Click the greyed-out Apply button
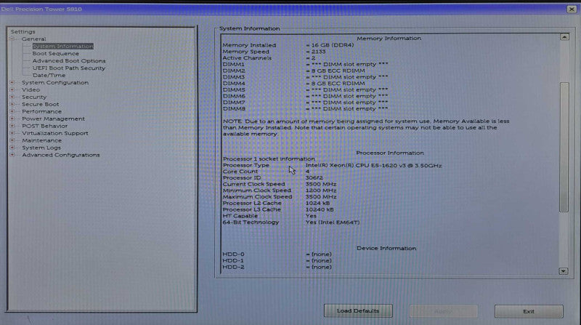Image resolution: width=581 pixels, height=325 pixels. click(443, 311)
